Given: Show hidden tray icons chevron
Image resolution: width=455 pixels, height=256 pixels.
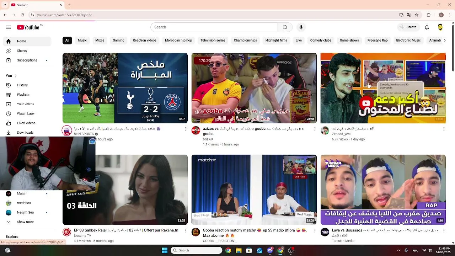Looking at the screenshot, I should coord(398,250).
